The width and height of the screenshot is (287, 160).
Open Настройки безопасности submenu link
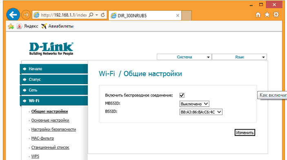pos(53,129)
